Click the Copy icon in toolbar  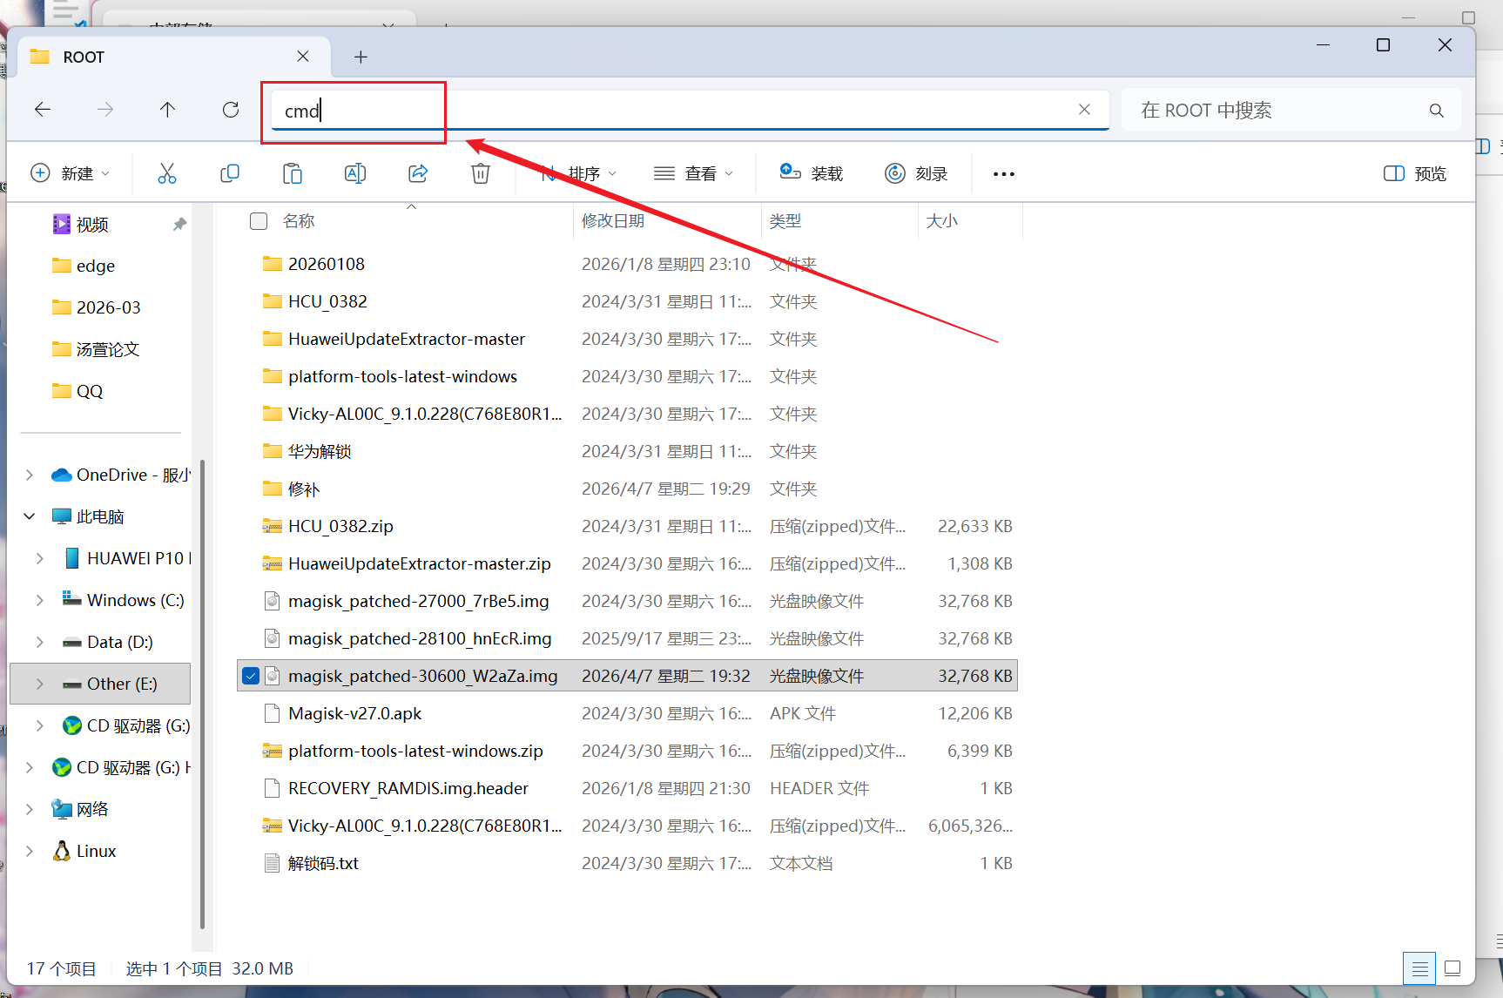[x=230, y=173]
